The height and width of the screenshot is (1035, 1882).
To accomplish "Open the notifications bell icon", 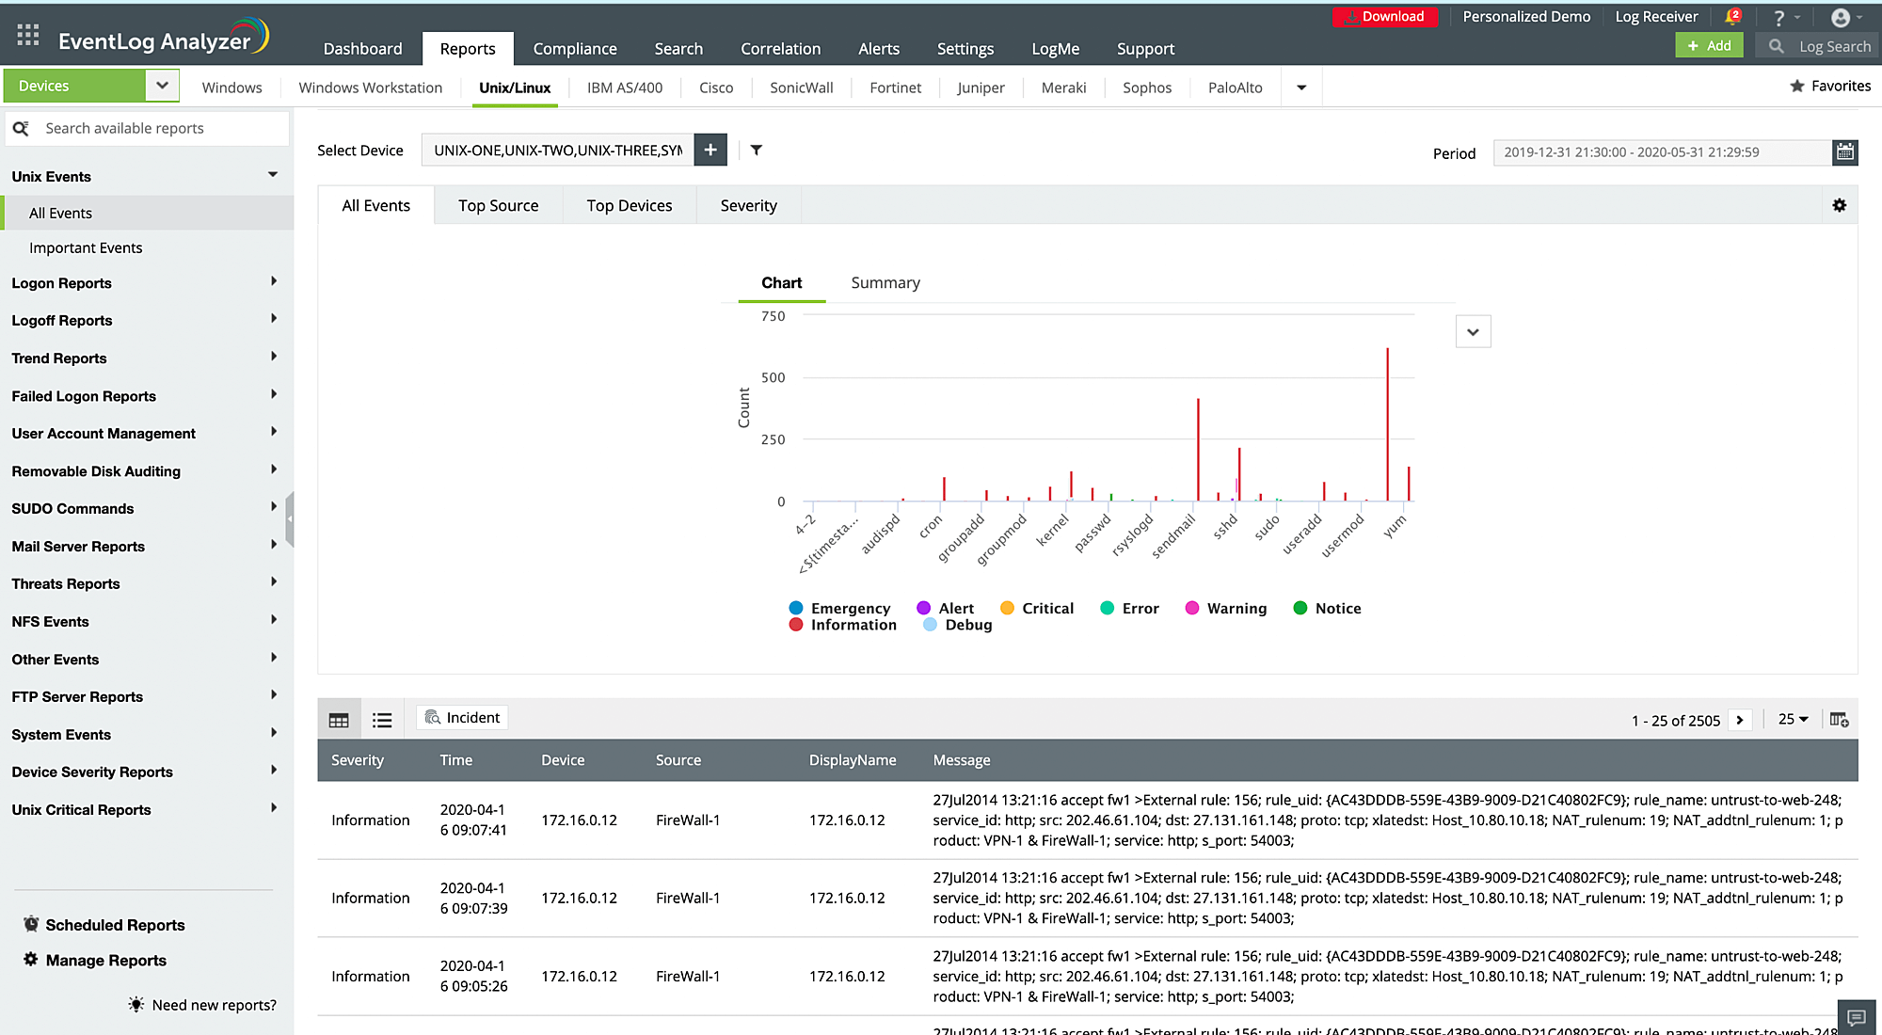I will [1731, 17].
